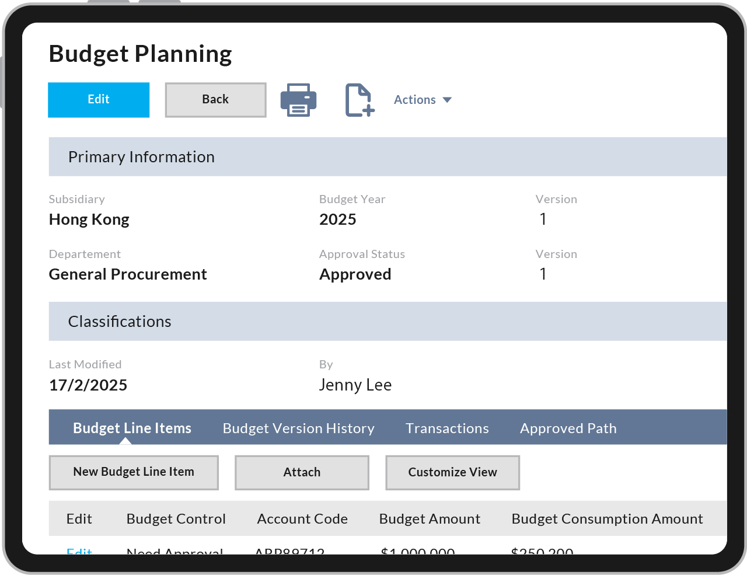
Task: Click the Classifications section header
Action: point(120,322)
